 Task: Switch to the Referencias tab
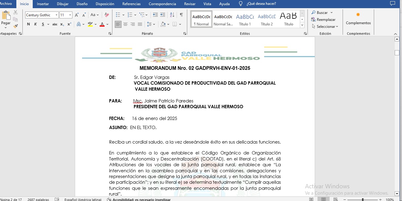tap(131, 4)
